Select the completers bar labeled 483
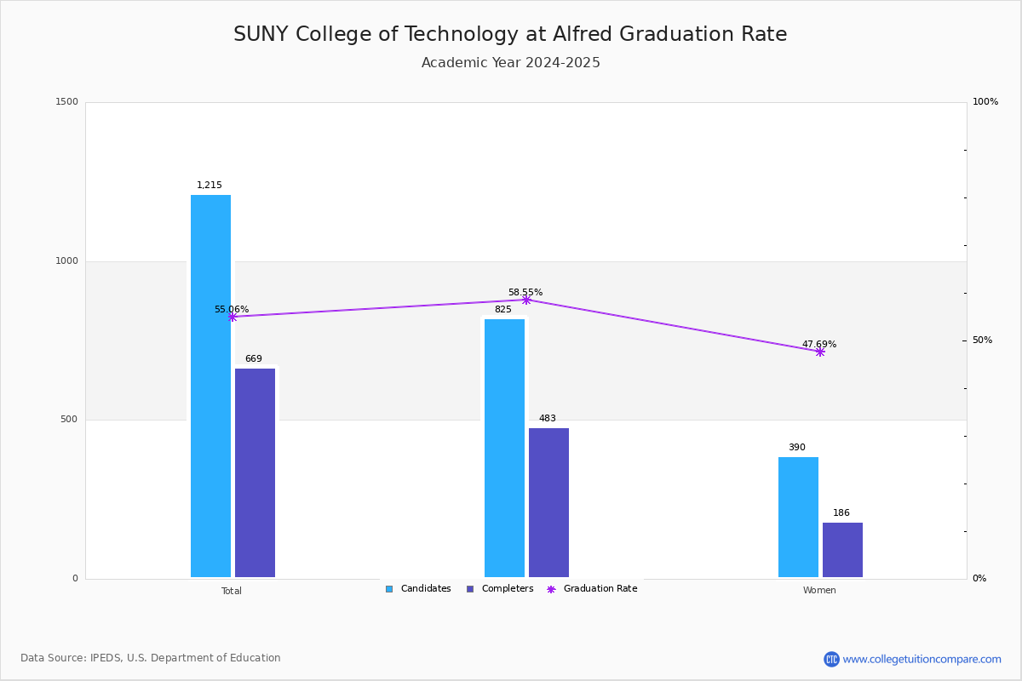Screen dimensions: 1022x681 (x=548, y=503)
